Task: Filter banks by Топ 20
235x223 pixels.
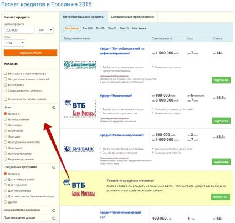Action: click(x=112, y=28)
